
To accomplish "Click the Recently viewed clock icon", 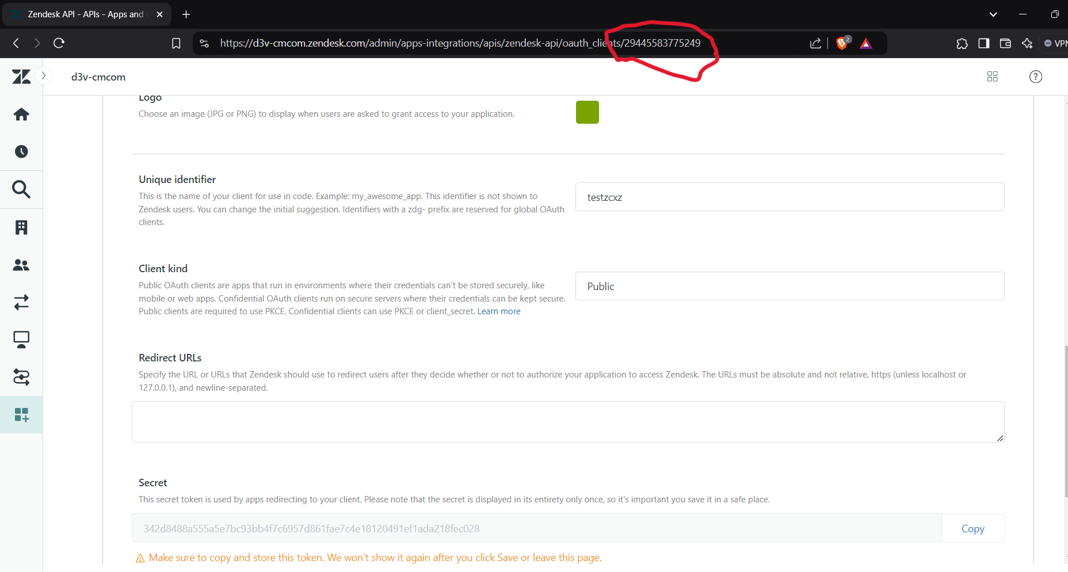I will coord(21,152).
